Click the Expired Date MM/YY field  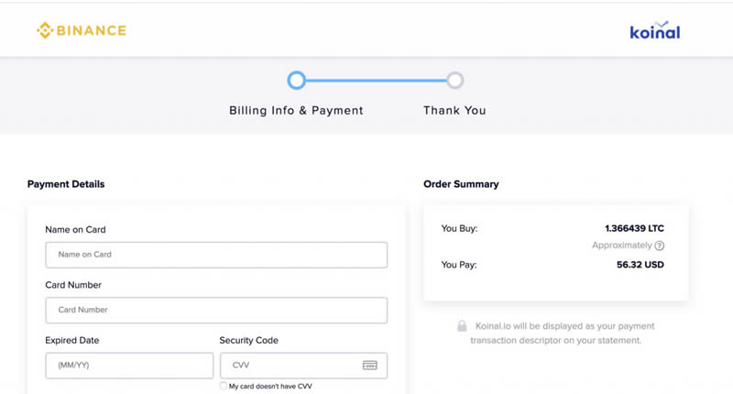tap(129, 365)
